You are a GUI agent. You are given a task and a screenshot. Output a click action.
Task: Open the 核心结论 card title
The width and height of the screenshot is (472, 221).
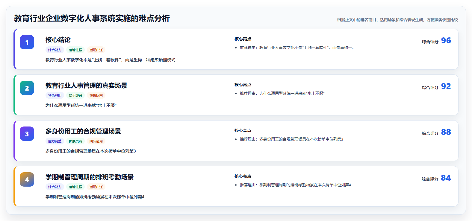pyautogui.click(x=58, y=40)
